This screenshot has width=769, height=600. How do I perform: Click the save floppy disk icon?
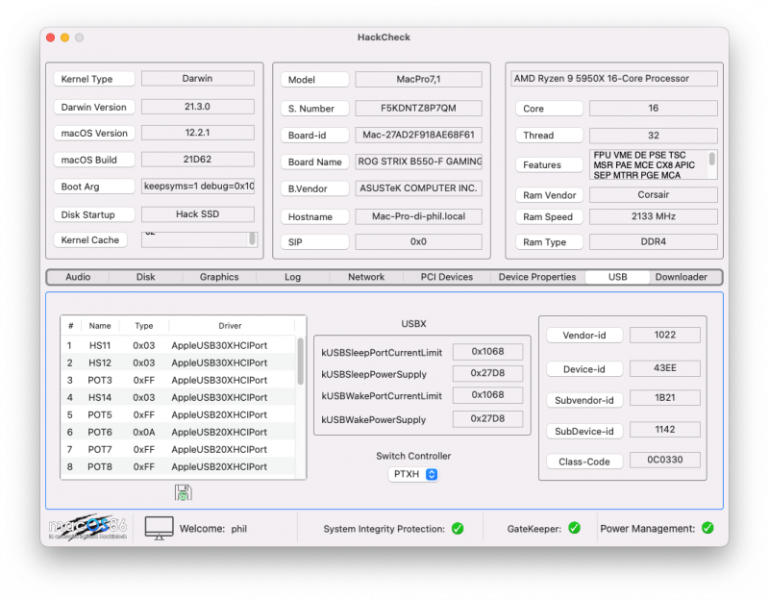(x=183, y=492)
